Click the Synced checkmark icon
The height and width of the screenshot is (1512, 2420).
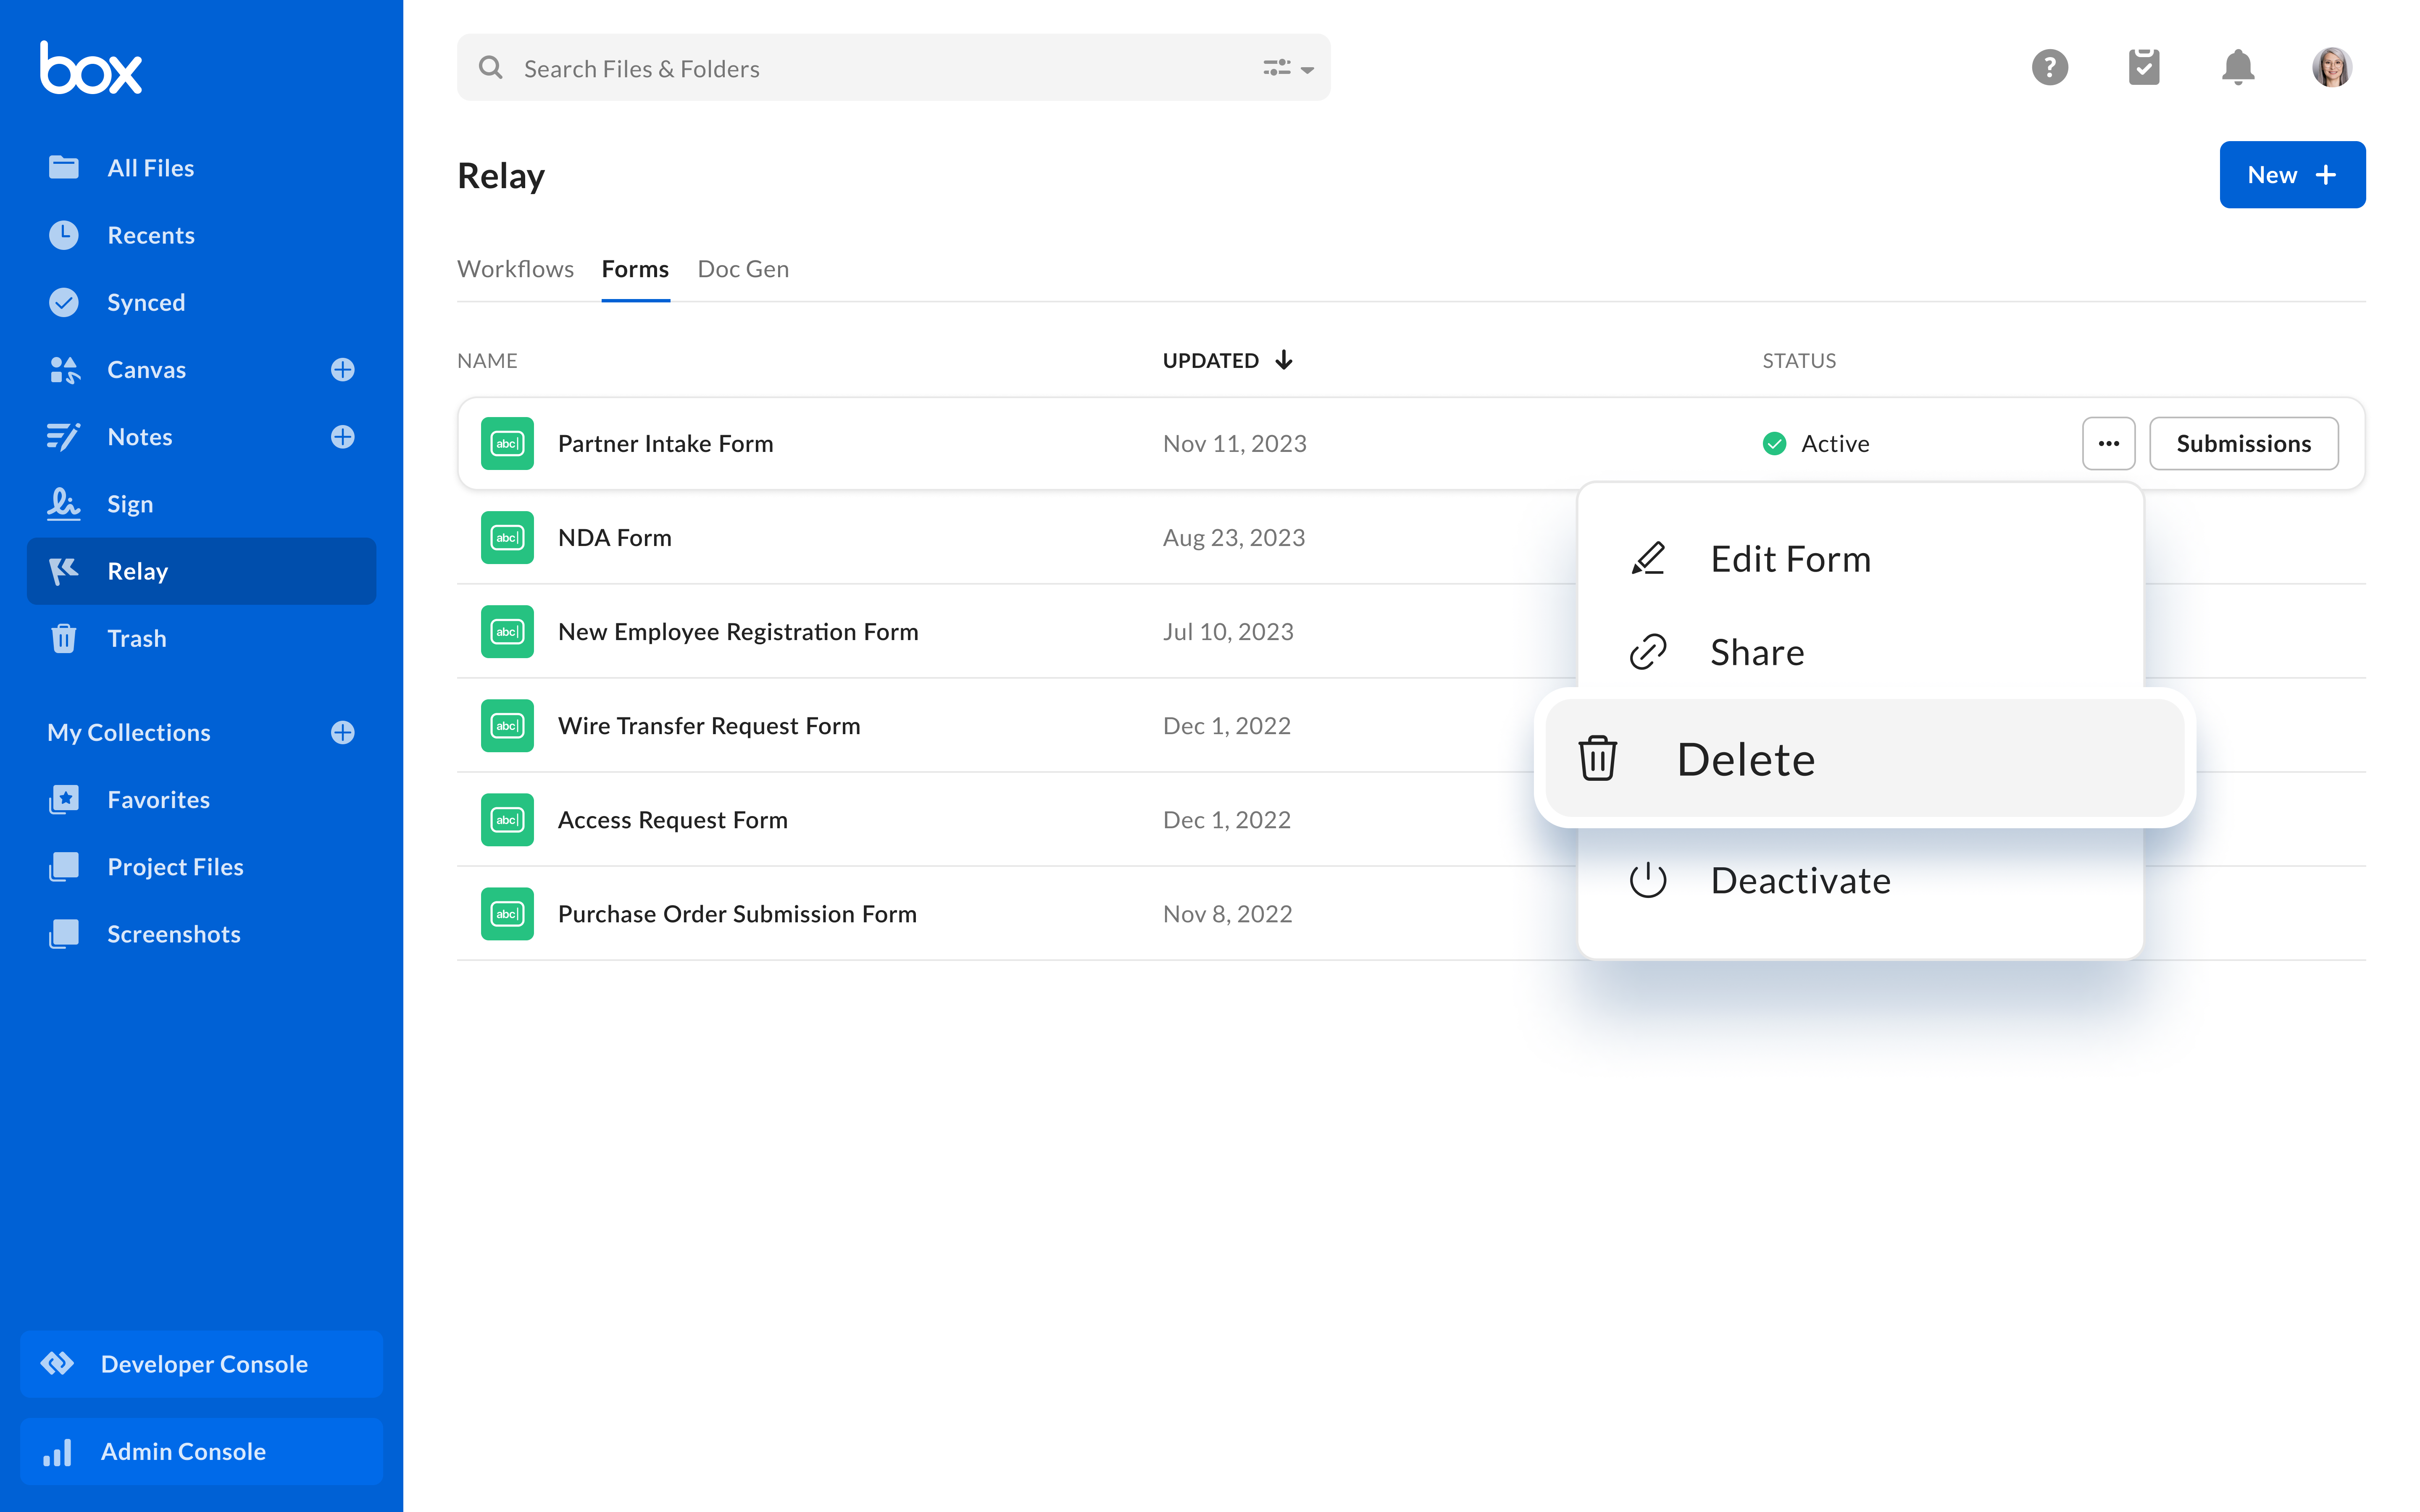coord(64,302)
